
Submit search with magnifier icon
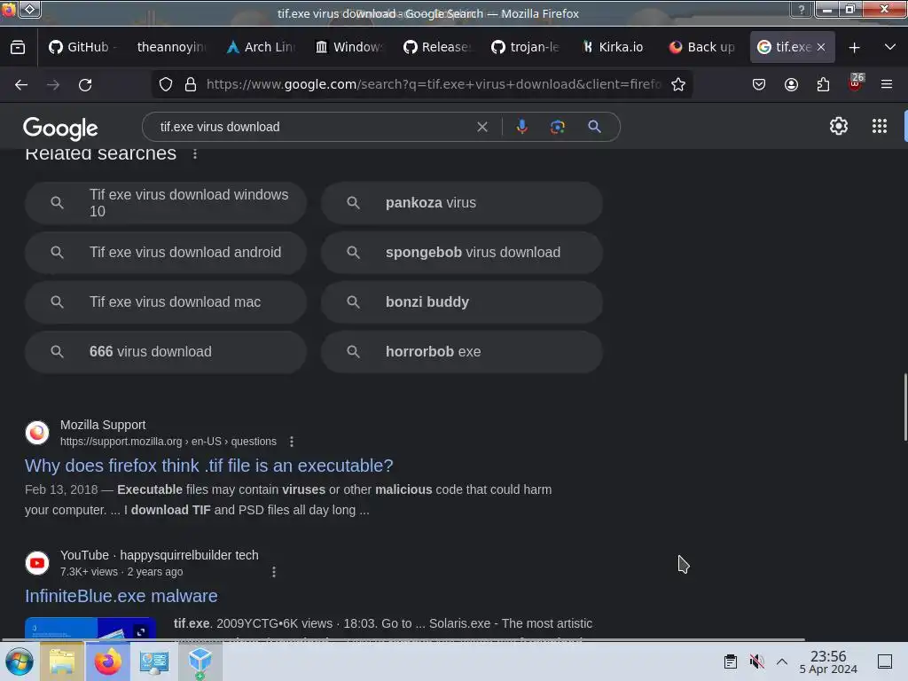594,127
